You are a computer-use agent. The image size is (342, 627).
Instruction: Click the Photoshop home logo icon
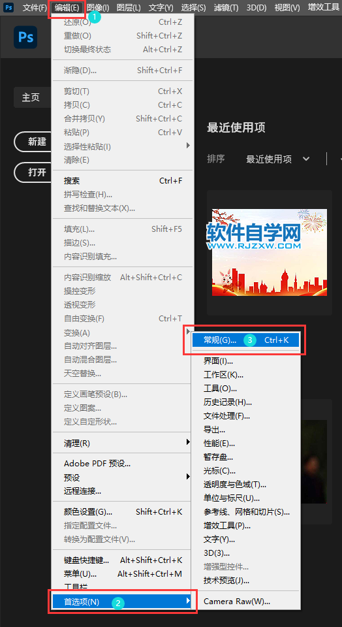coord(25,37)
